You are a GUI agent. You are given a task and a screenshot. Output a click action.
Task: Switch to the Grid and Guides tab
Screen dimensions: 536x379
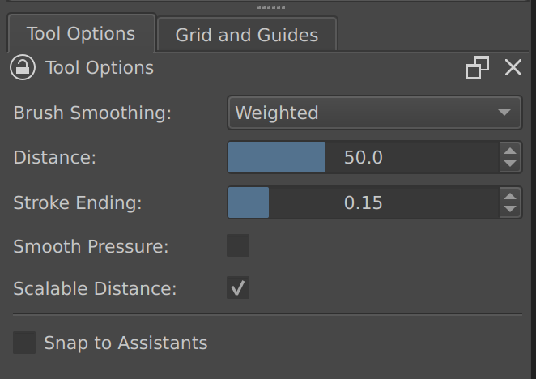click(x=247, y=35)
